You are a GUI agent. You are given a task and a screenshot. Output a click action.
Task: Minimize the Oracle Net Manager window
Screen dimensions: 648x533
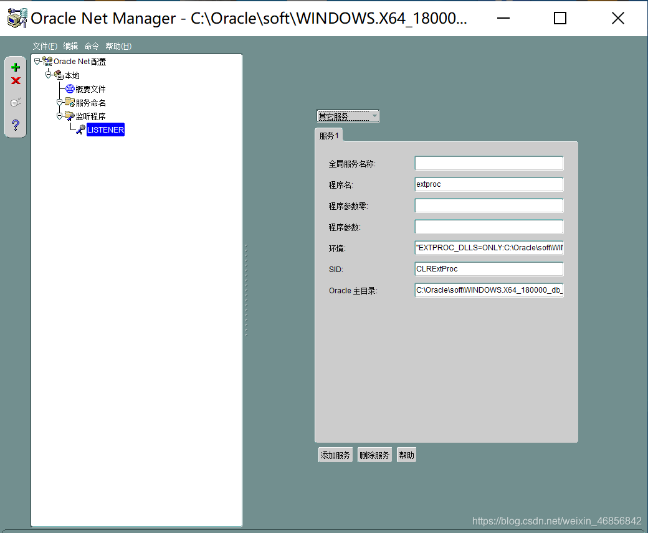(503, 18)
